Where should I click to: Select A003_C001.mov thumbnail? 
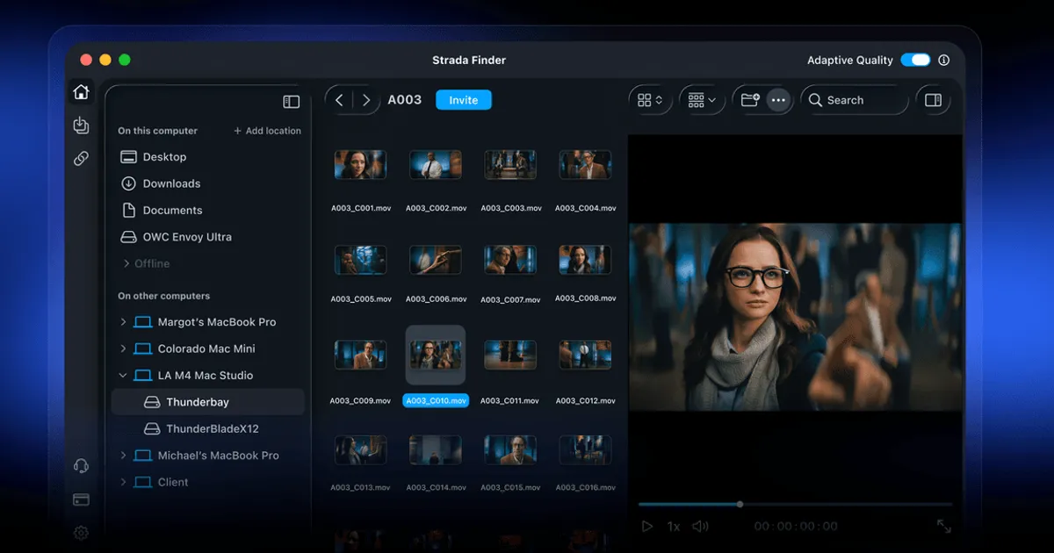[360, 164]
